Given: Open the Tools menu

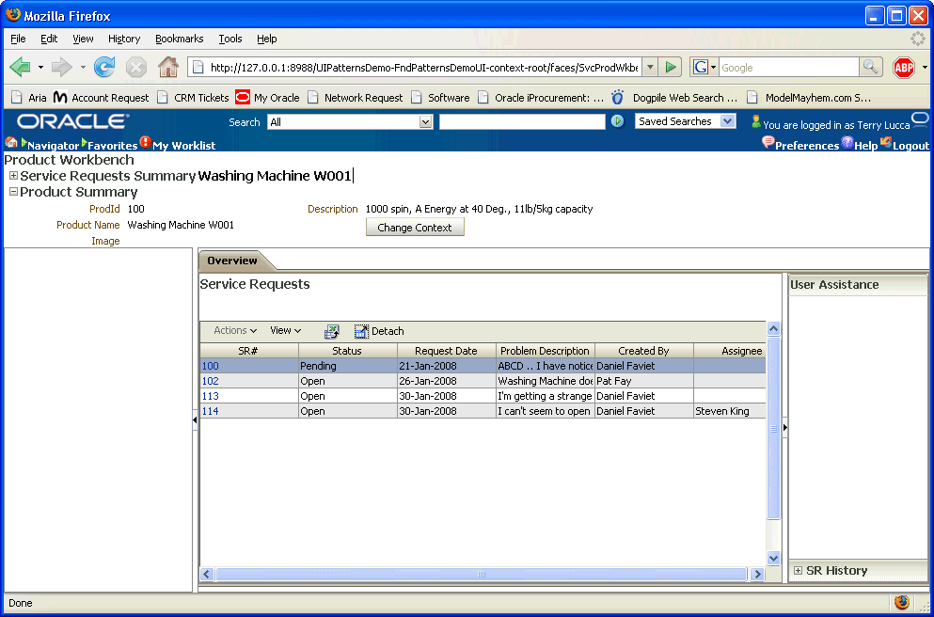Looking at the screenshot, I should (x=230, y=39).
